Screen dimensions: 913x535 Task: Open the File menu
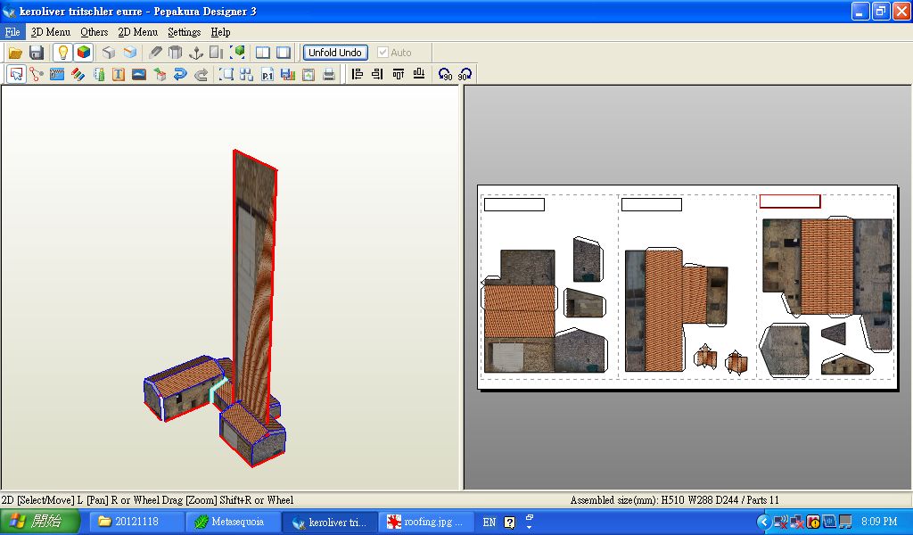[x=12, y=32]
